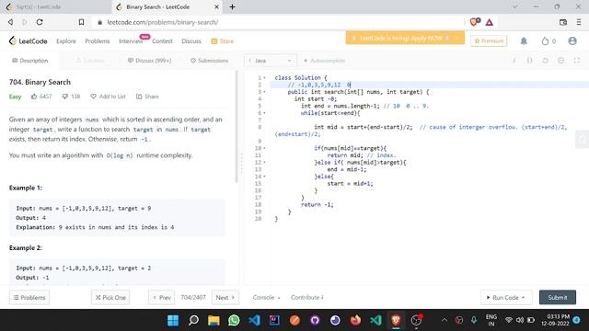Image resolution: width=589 pixels, height=331 pixels.
Task: Switch to the Discuss (999+) tab
Action: click(x=149, y=61)
